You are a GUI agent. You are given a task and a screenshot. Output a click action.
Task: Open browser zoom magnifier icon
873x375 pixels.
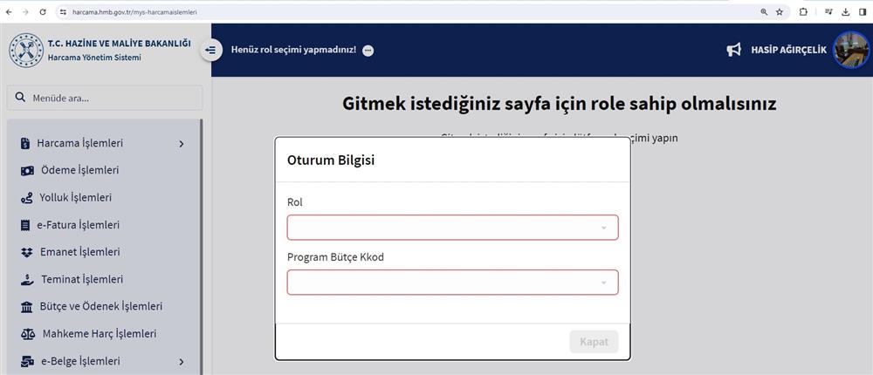(764, 11)
